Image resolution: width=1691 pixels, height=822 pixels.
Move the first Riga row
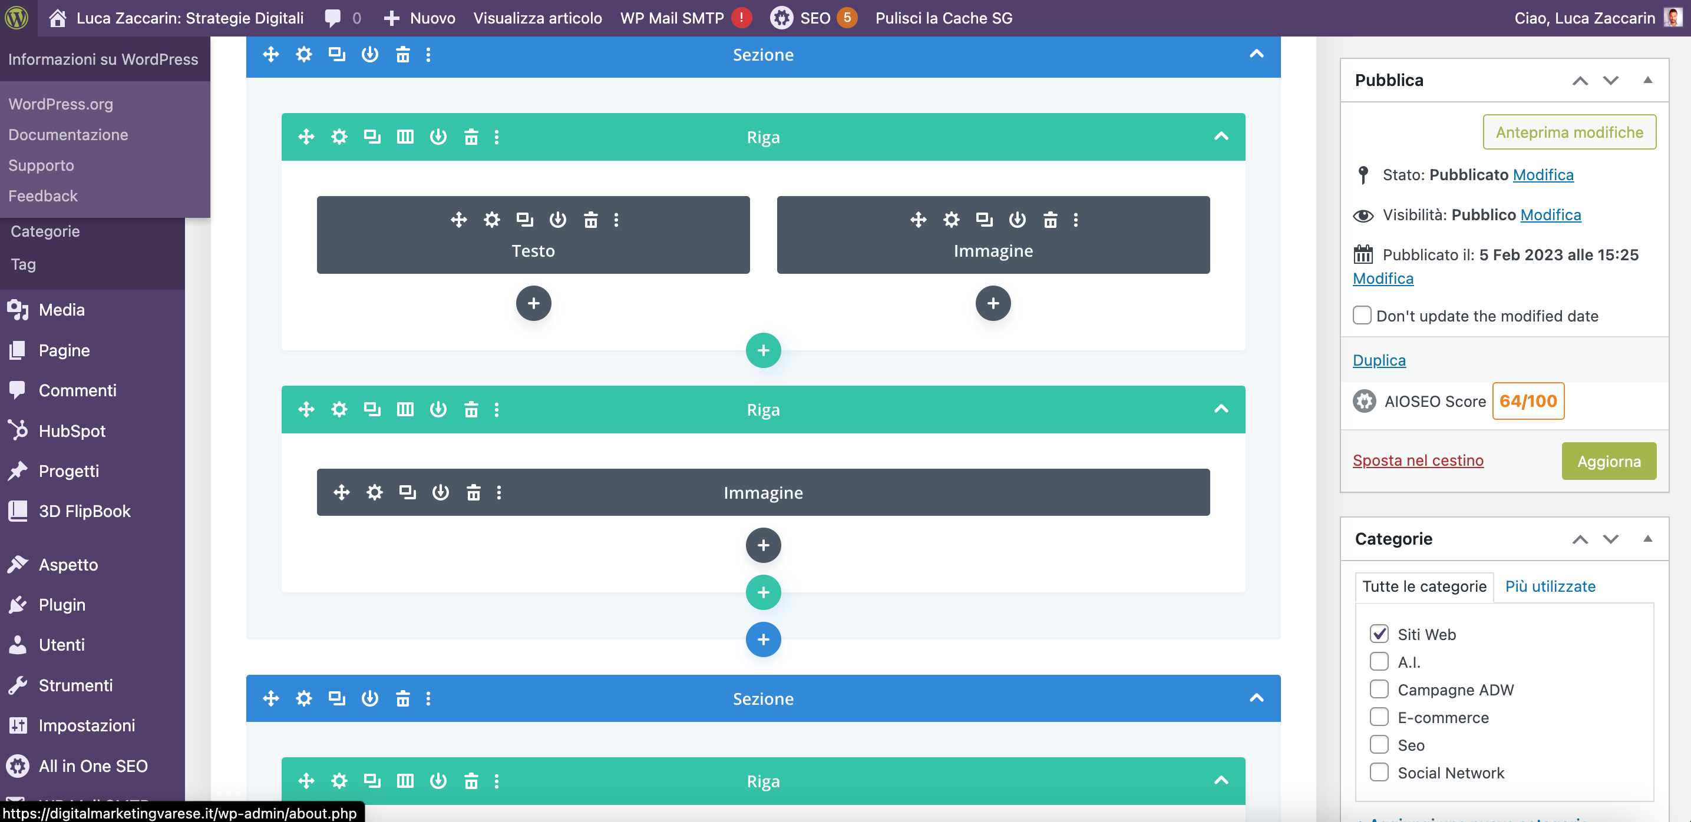(x=306, y=137)
